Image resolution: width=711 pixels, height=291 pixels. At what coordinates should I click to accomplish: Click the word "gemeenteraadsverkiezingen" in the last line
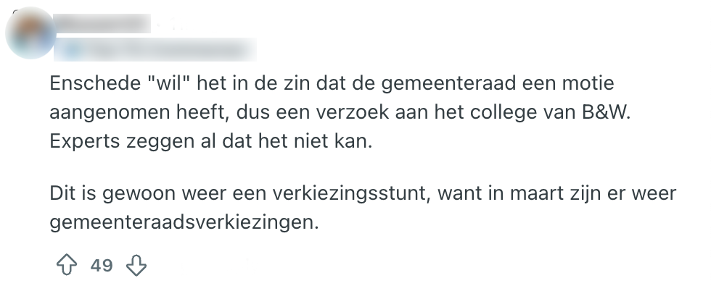184,222
